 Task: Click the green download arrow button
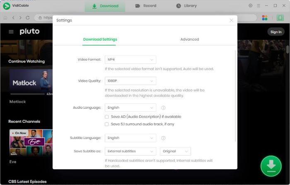click(271, 166)
